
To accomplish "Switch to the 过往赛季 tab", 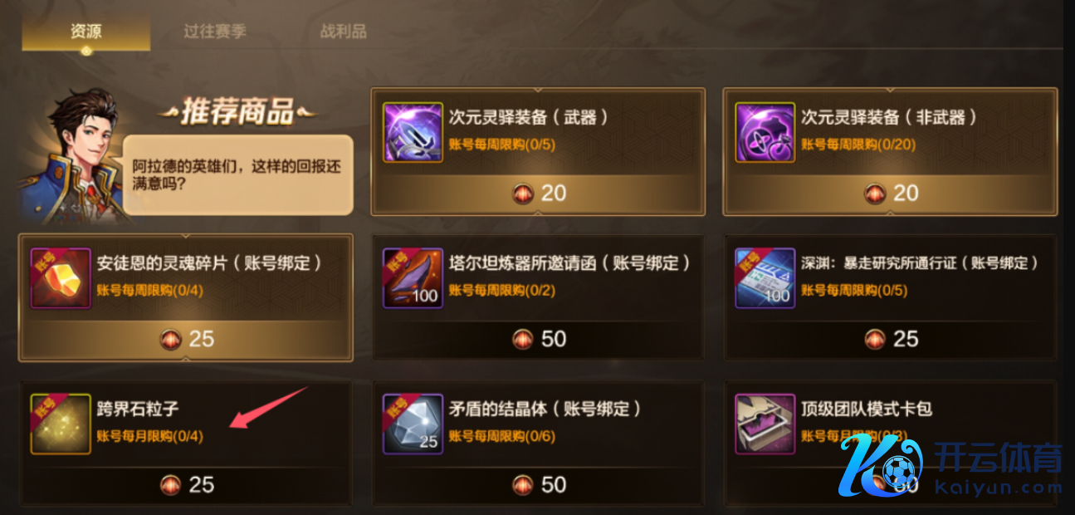I will (215, 32).
